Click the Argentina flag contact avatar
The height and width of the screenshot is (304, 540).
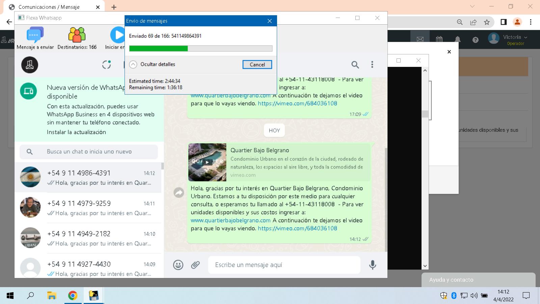(x=30, y=177)
